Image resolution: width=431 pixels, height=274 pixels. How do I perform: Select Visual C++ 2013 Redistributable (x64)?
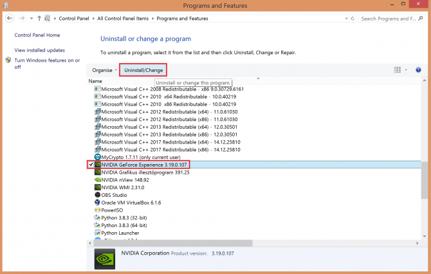(169, 127)
